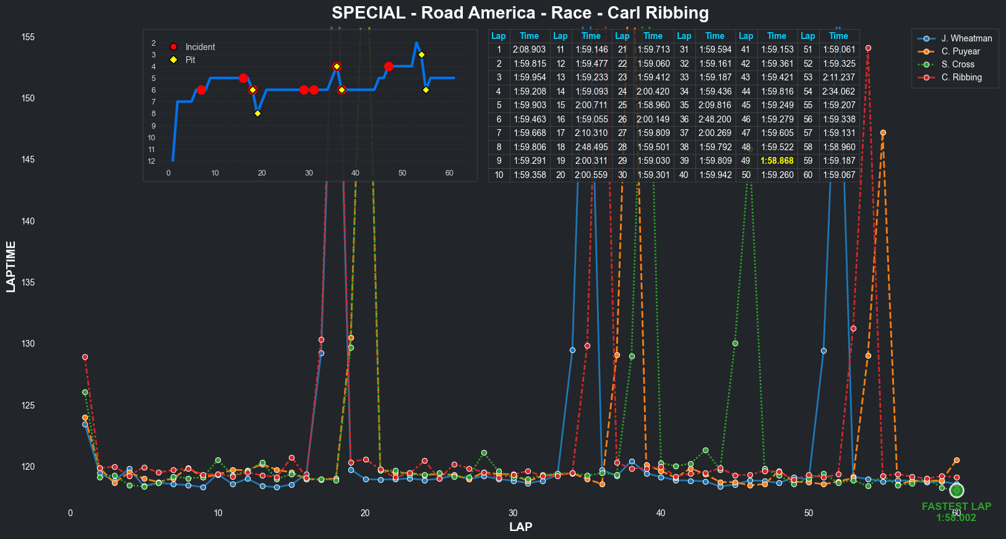Click the chart title Road America Race

tap(520, 13)
